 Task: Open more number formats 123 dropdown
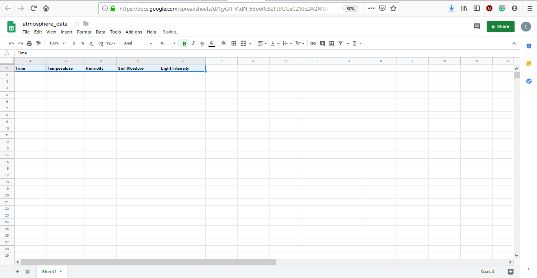click(x=111, y=43)
